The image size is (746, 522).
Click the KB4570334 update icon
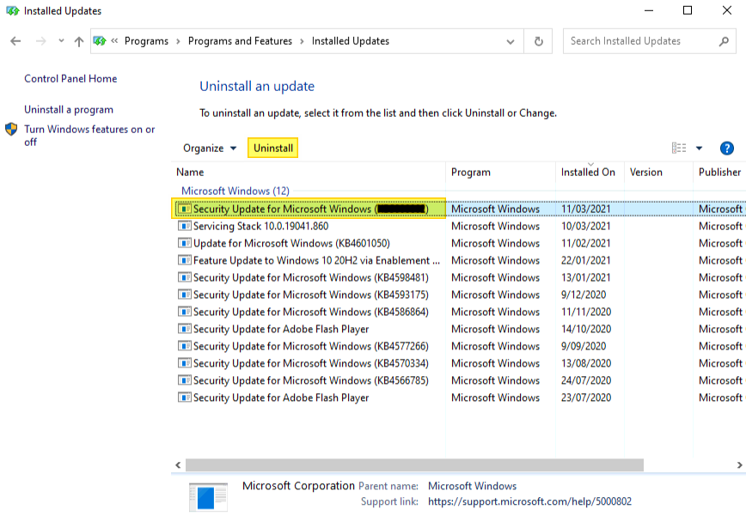click(184, 362)
